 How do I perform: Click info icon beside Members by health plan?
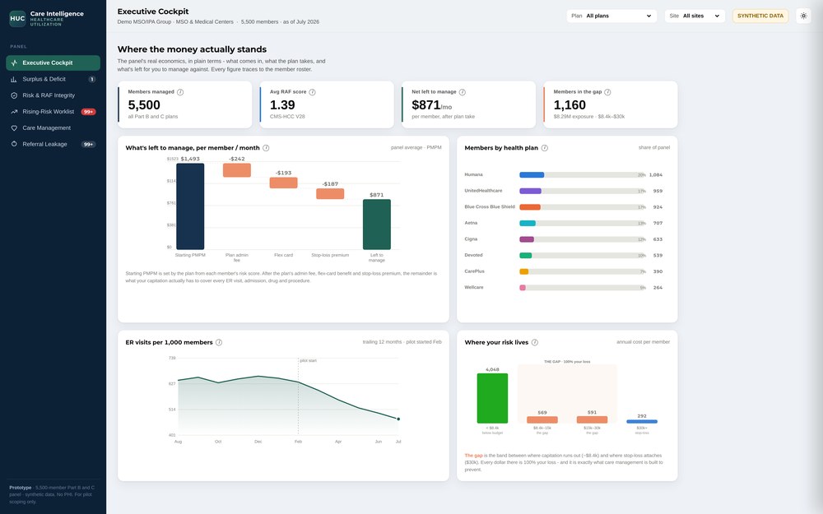tap(544, 148)
